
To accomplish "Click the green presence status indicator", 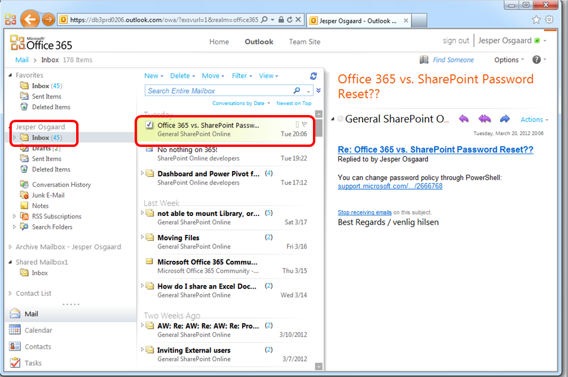I will pos(537,41).
